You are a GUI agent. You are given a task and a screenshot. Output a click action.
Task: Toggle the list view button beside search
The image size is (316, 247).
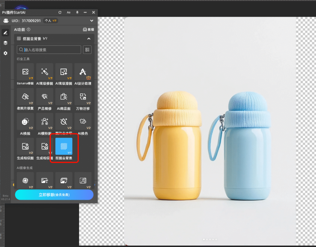(x=87, y=50)
